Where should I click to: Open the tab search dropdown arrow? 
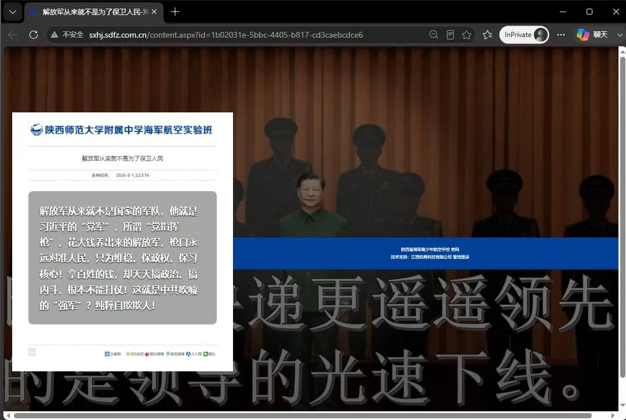(13, 12)
